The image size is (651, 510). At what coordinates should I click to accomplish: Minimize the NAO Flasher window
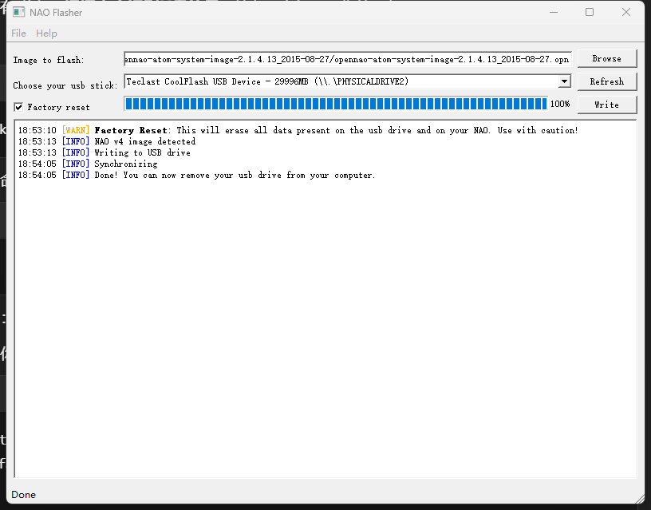tap(553, 12)
